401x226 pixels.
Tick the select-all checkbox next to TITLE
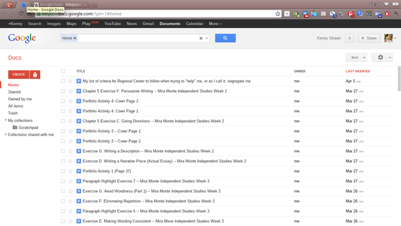click(63, 71)
